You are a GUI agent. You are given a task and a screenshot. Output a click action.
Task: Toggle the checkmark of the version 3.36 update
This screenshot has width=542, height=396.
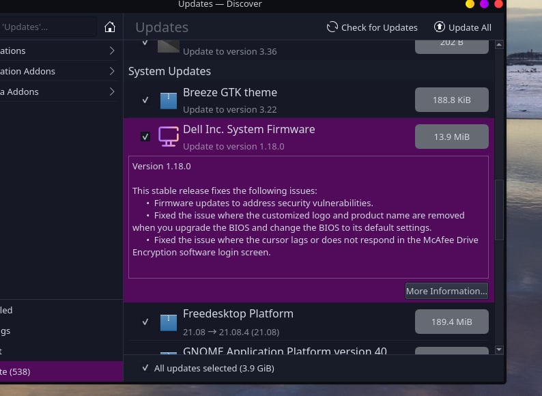coord(145,43)
